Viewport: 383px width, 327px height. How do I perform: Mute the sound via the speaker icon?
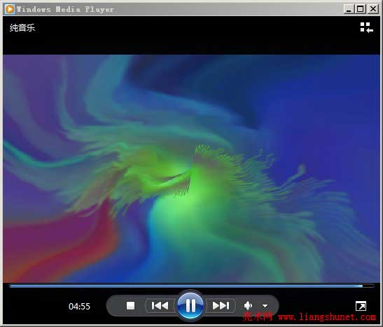click(x=248, y=305)
